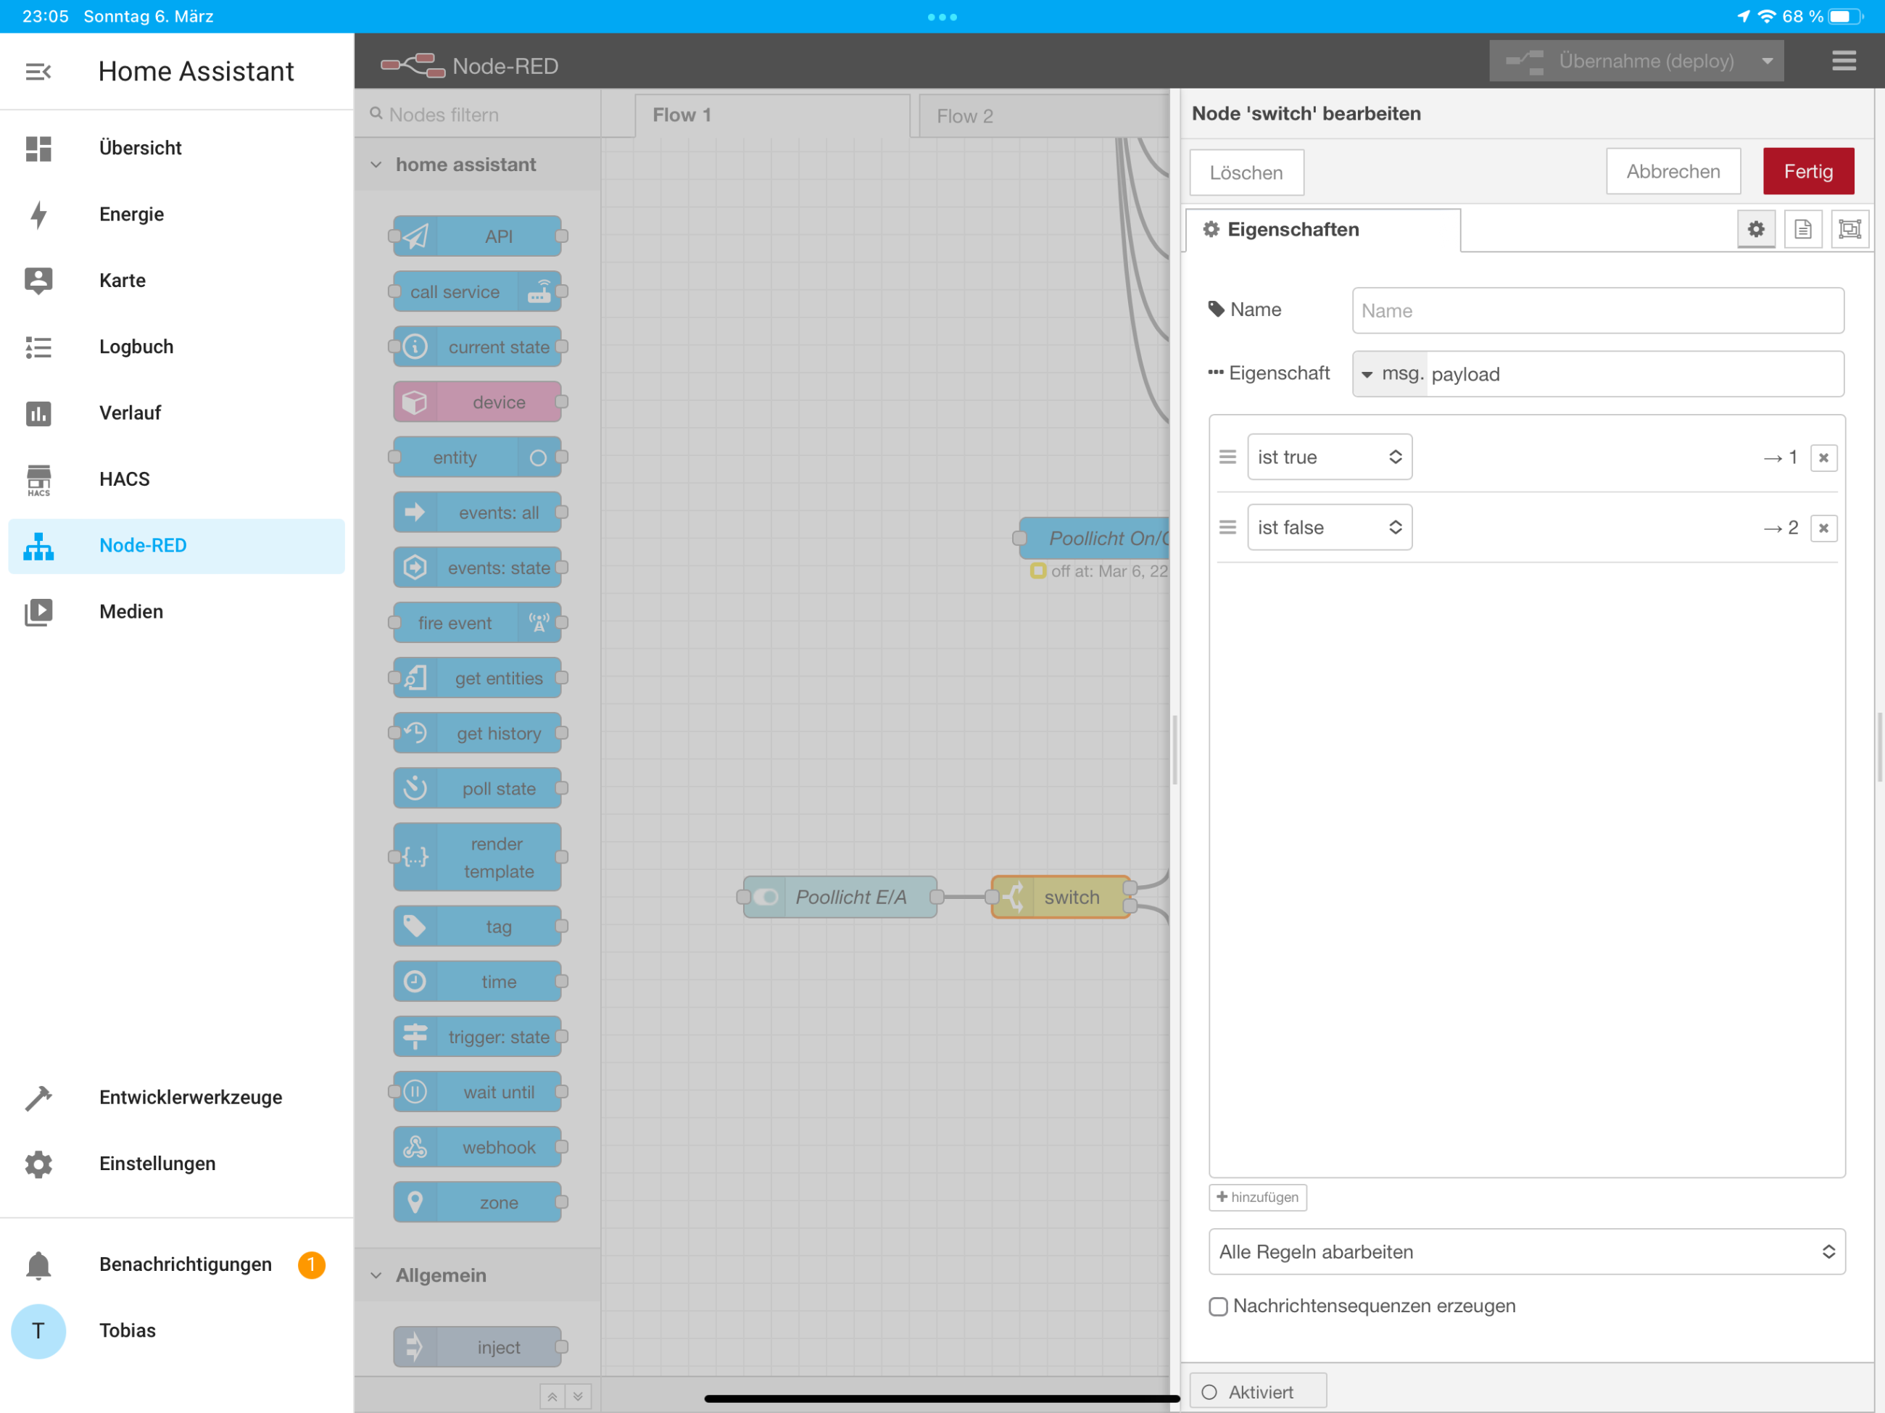Remove the 'ist false' rule

(x=1823, y=529)
